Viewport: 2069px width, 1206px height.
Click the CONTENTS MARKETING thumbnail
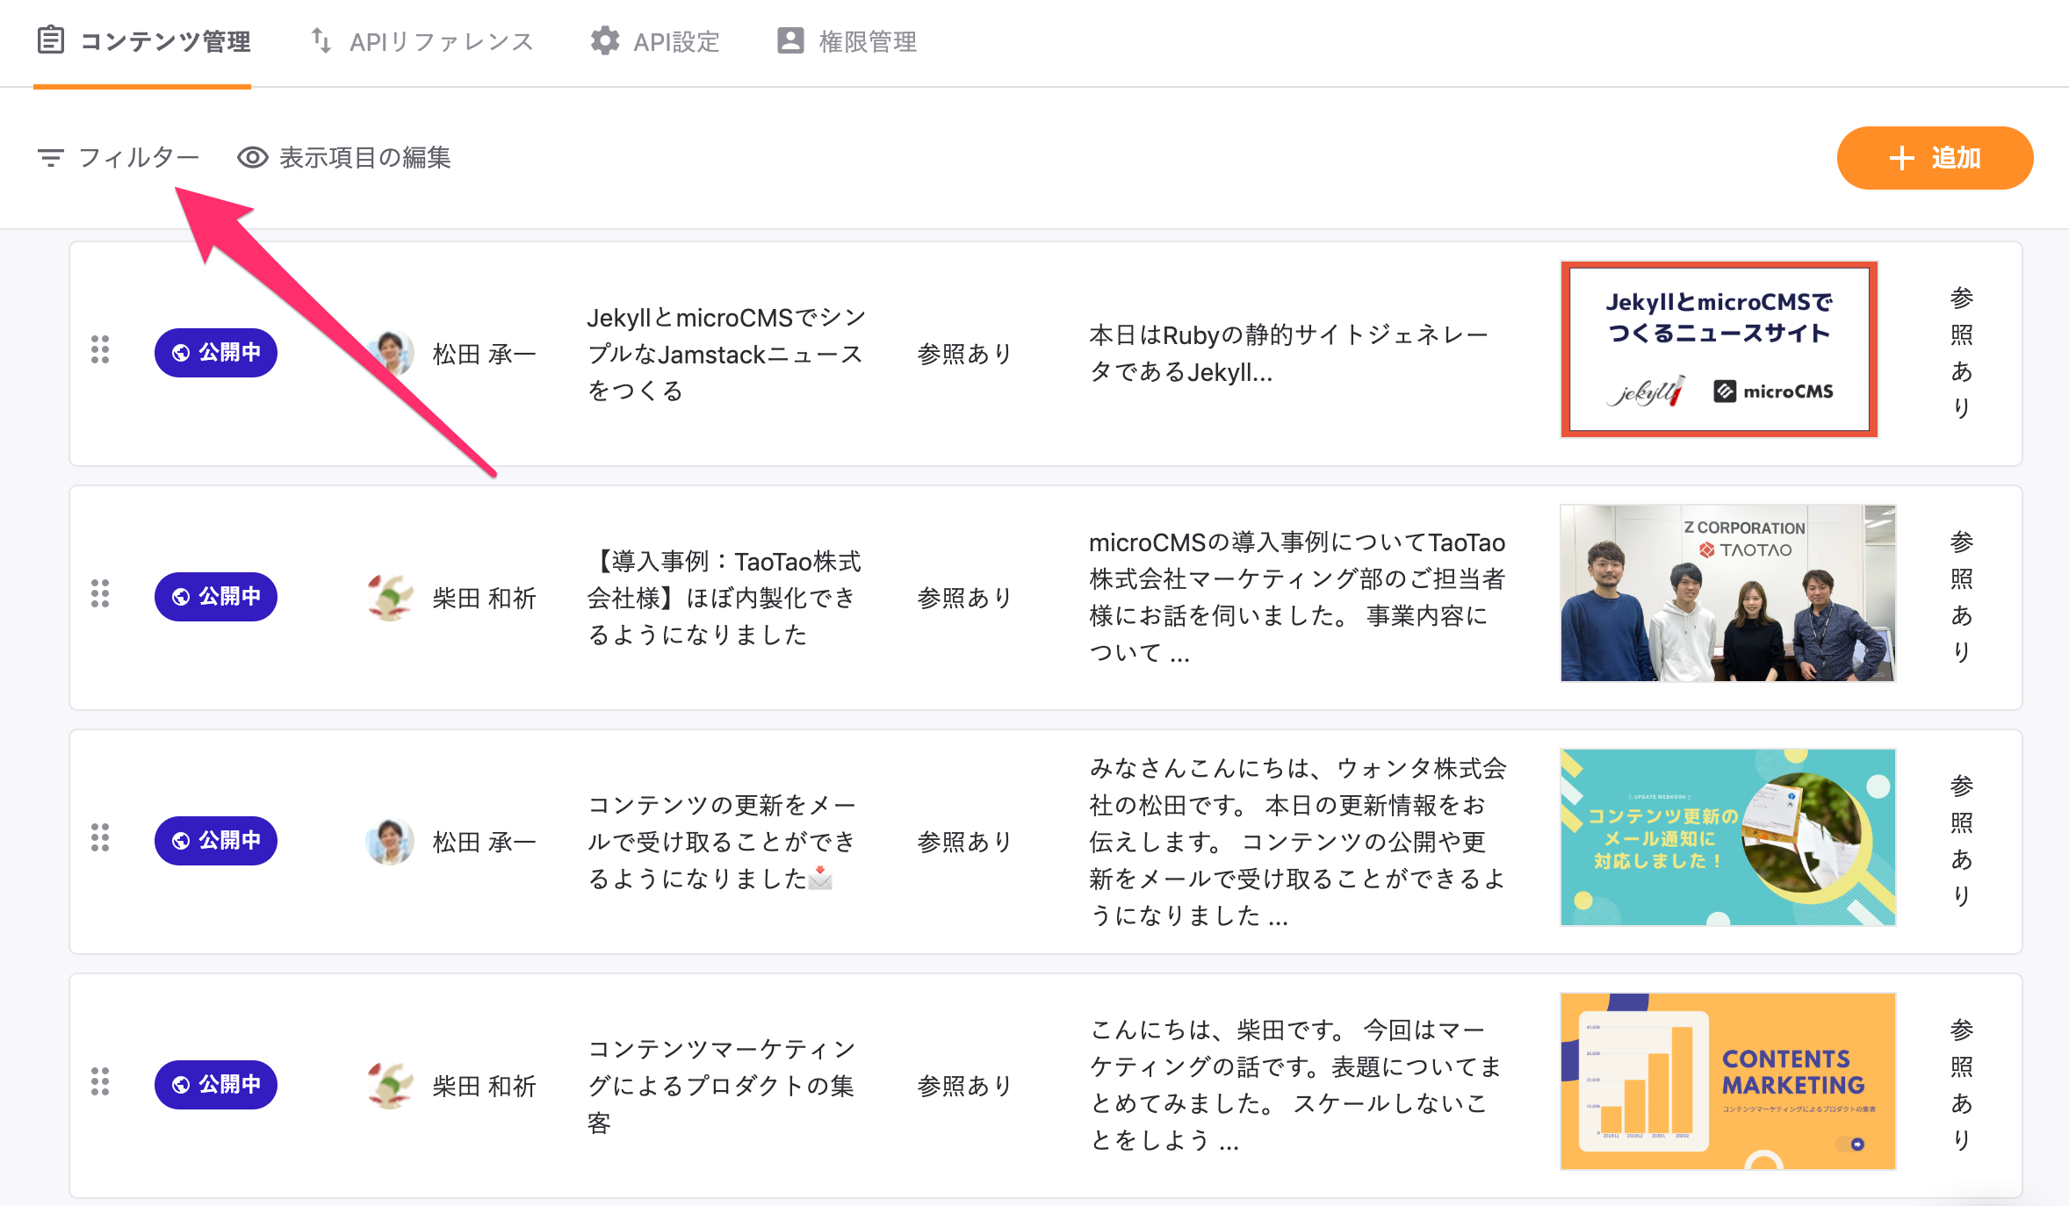click(x=1727, y=1081)
